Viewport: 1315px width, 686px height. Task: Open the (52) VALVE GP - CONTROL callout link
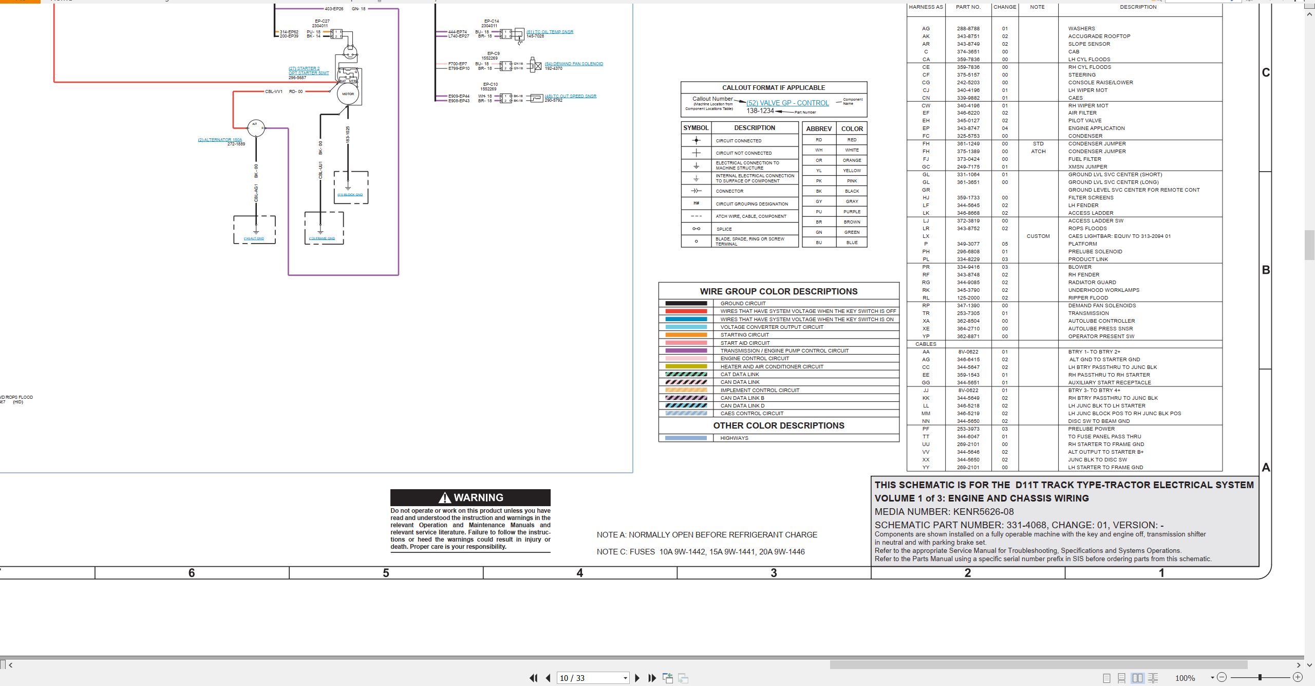pos(787,103)
